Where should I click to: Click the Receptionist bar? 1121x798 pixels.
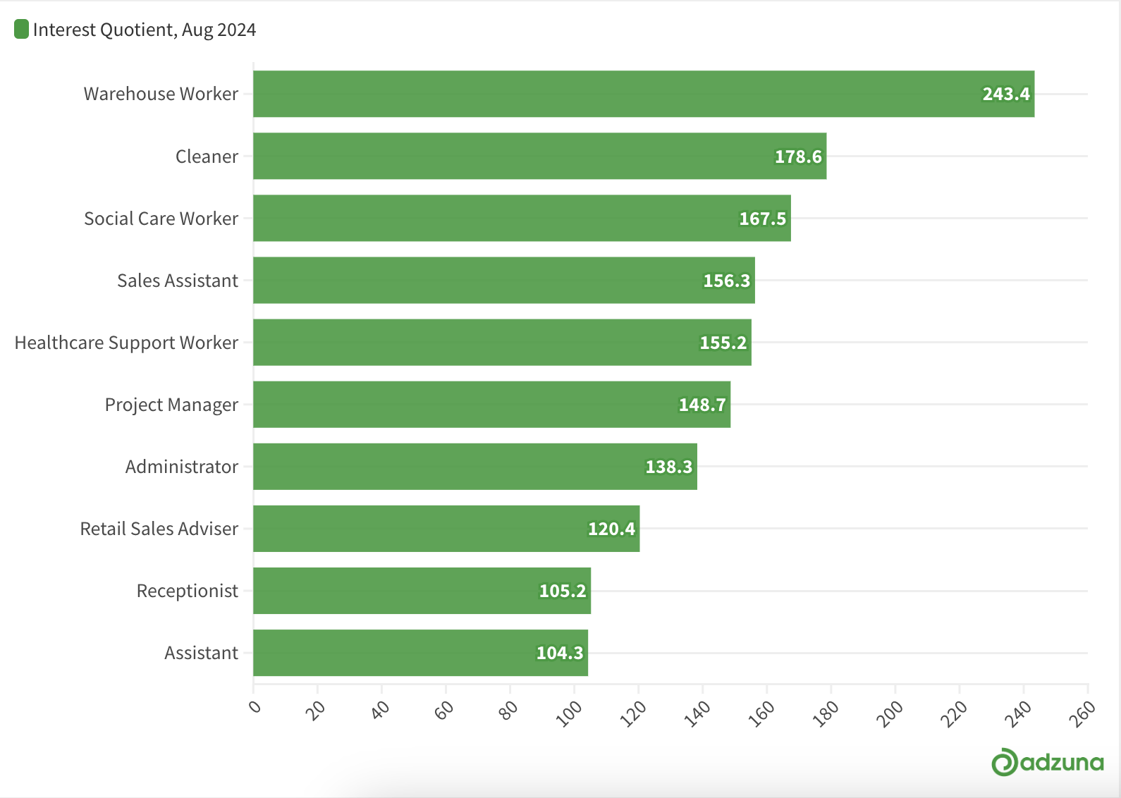422,590
